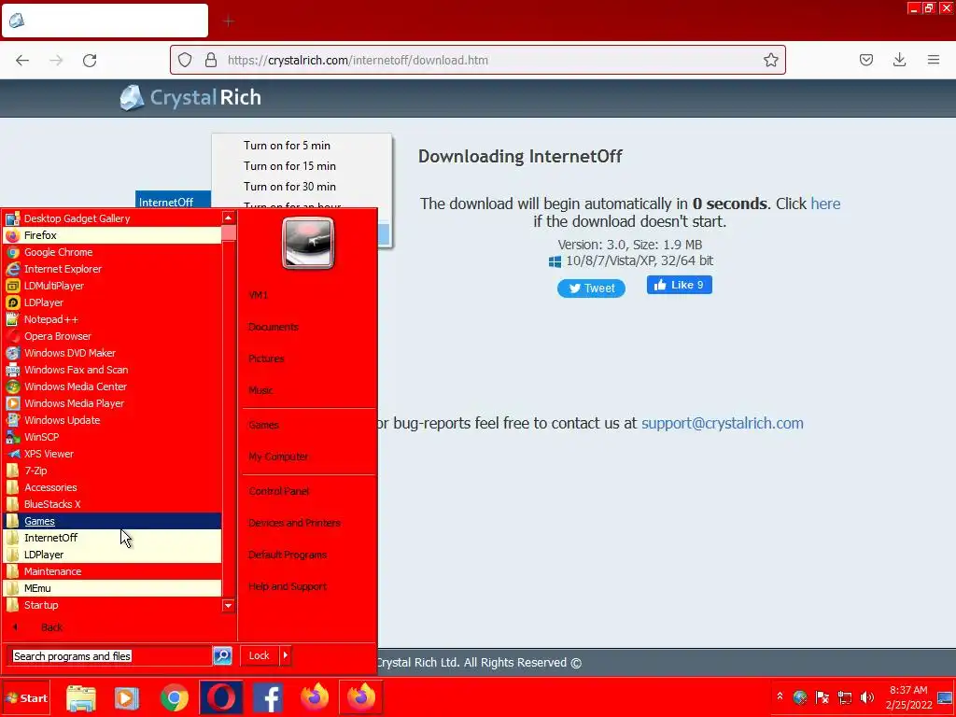Expand the 7-Zip program folder

point(112,471)
